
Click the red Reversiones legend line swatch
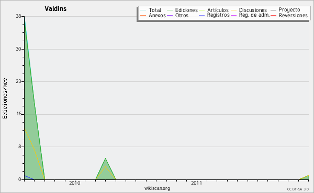click(x=273, y=16)
